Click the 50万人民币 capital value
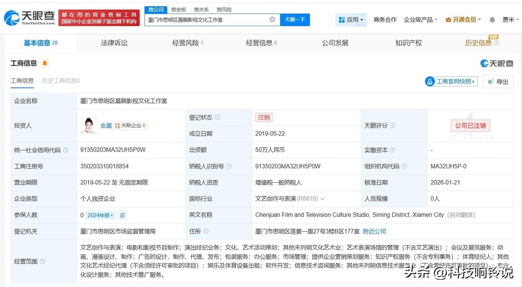The height and width of the screenshot is (287, 522). coord(270,150)
